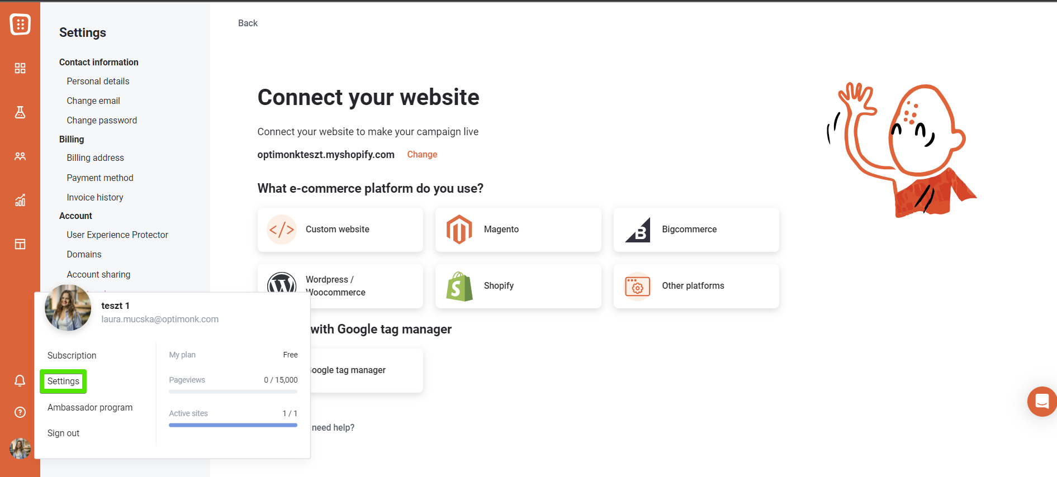Open the templates layout icon in sidebar
The height and width of the screenshot is (477, 1057).
pyautogui.click(x=20, y=244)
